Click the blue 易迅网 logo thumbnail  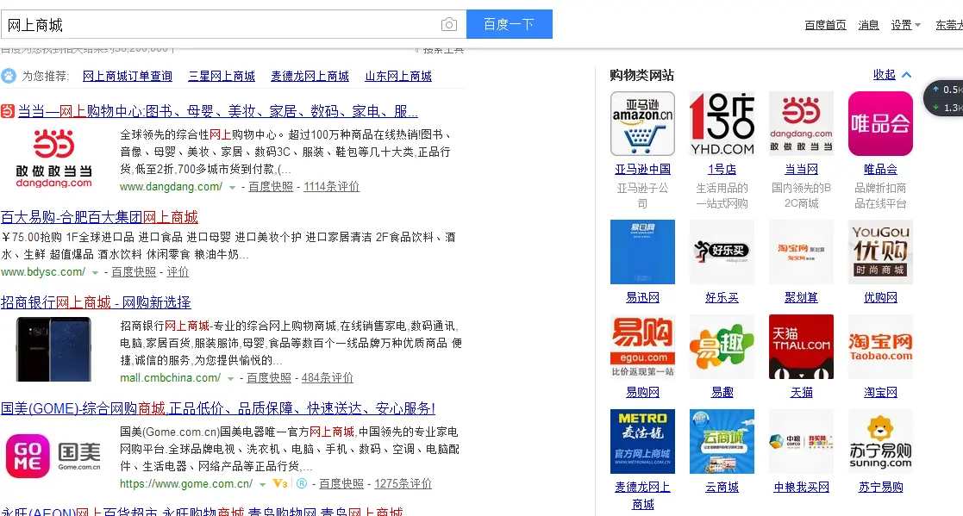[x=642, y=252]
